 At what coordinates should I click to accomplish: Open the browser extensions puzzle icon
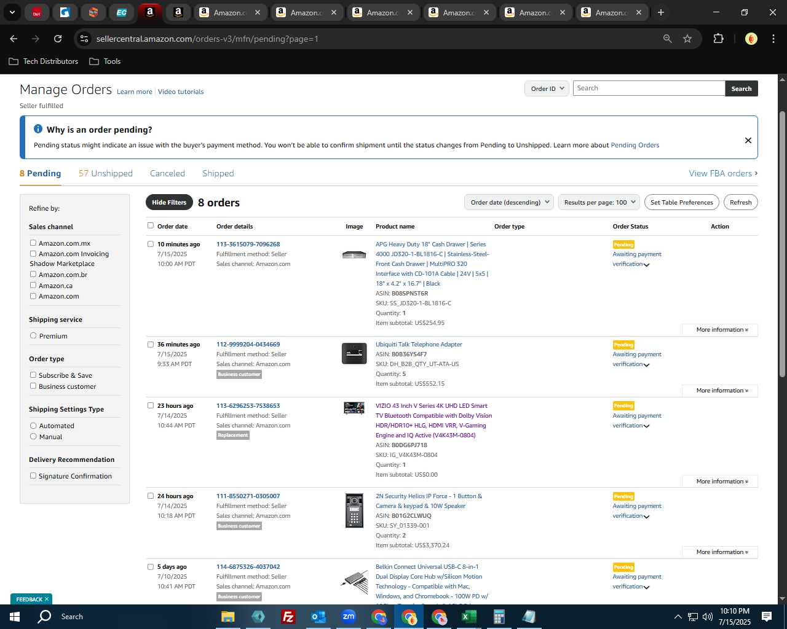pos(718,39)
